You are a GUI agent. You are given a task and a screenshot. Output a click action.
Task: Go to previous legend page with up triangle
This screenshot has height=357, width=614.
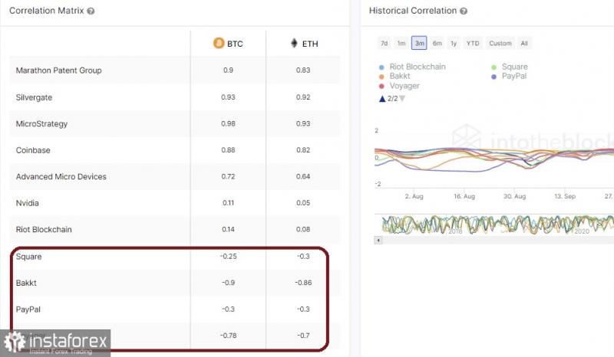tap(382, 99)
